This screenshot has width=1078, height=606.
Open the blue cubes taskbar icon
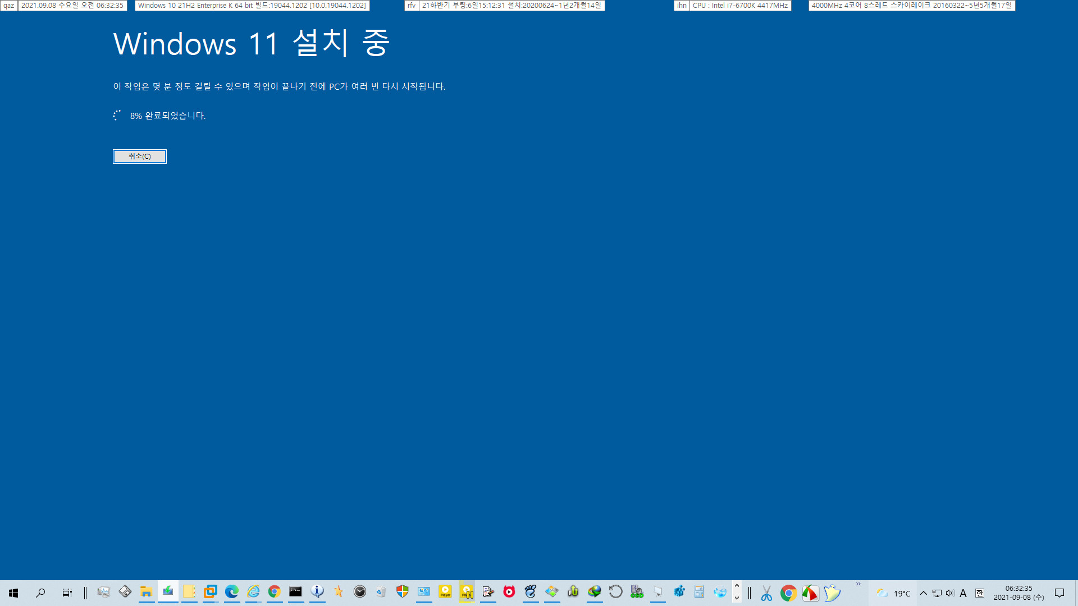[679, 592]
